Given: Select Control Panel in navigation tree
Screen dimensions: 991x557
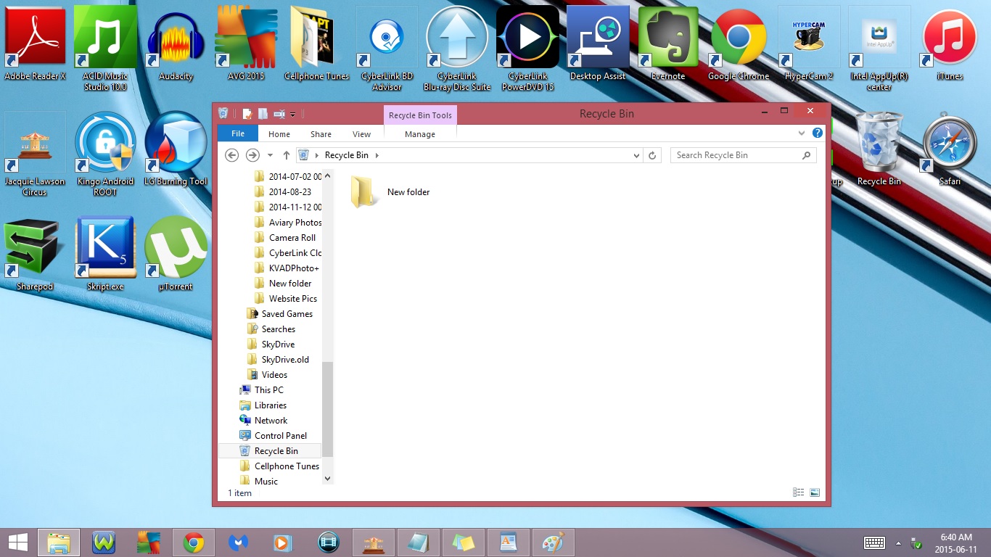Looking at the screenshot, I should (x=274, y=436).
